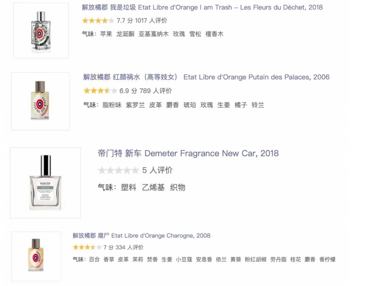
Task: Open the Demeter New Car title link
Action: click(188, 153)
